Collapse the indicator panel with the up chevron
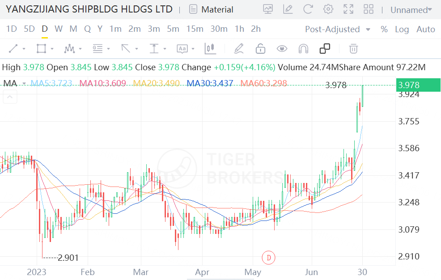The image size is (441, 280). [10, 97]
